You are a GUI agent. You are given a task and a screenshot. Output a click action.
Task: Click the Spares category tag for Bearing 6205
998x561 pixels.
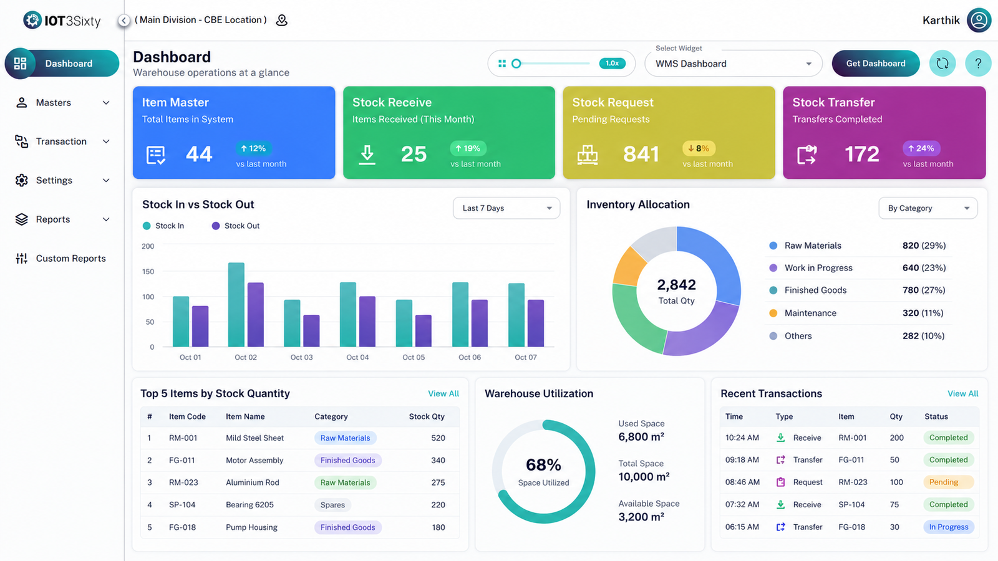(x=332, y=505)
